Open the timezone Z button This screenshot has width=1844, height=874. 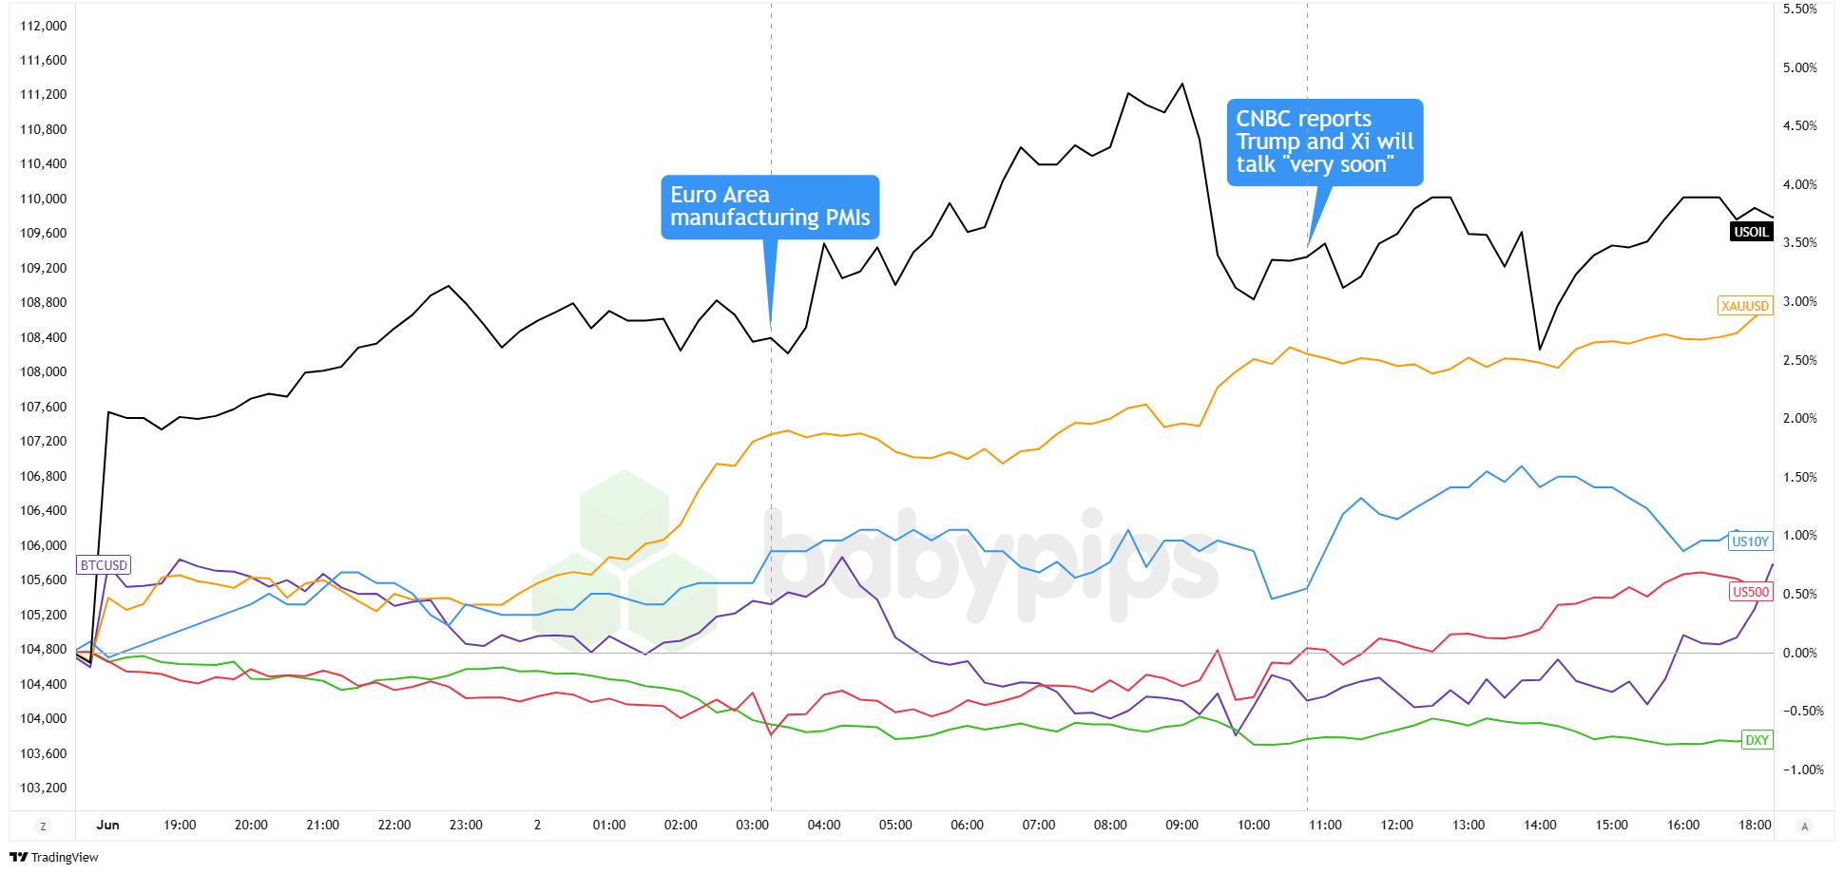click(x=42, y=826)
